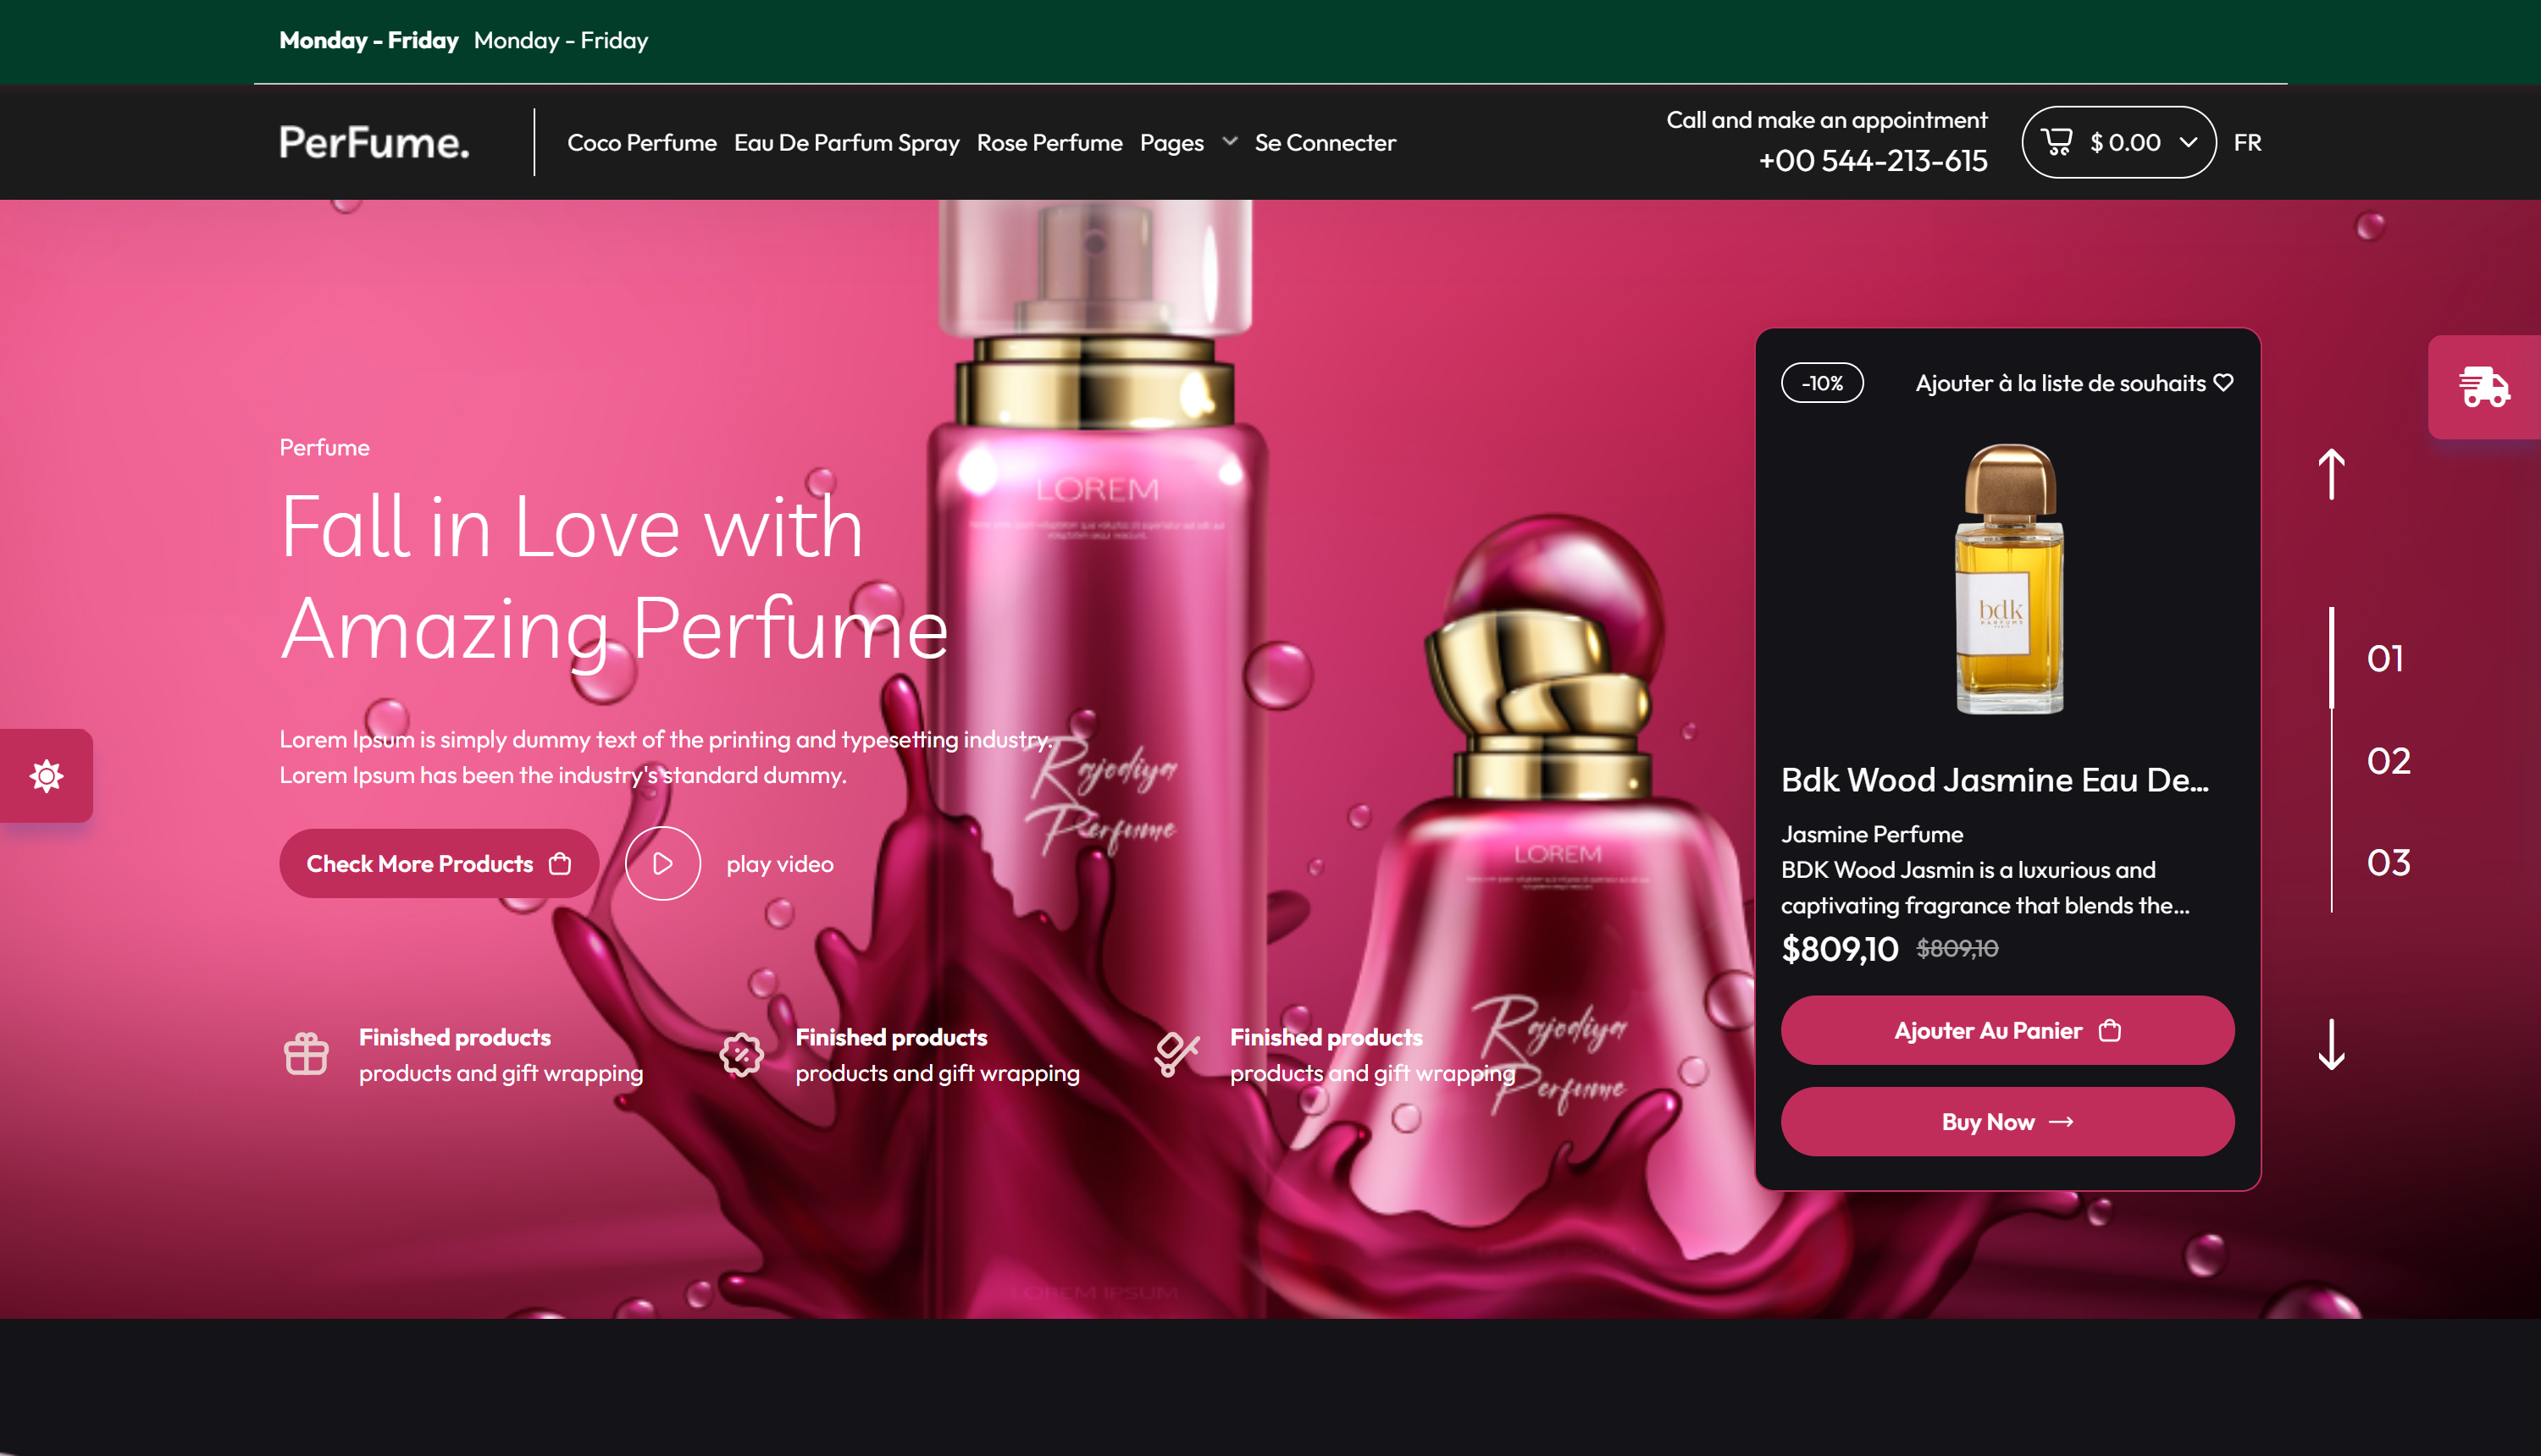Open the Coco Perfume menu item
Viewport: 2541px width, 1456px height.
click(641, 142)
